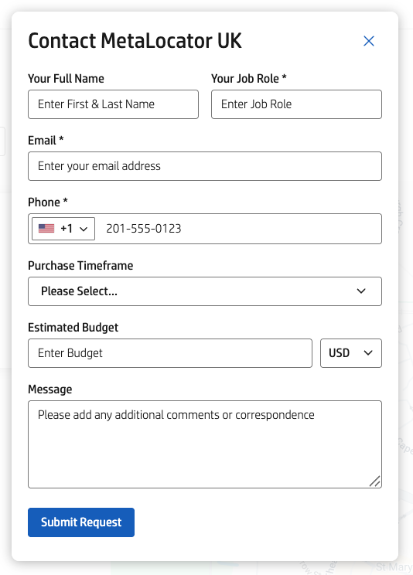Click the chevron arrow next to USD
This screenshot has width=413, height=575.
point(368,352)
